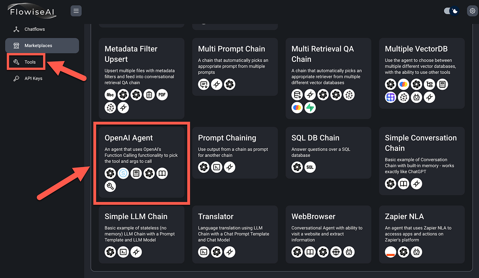
Task: Select the Calculator tool icon on OpenAI Agent card
Action: [x=136, y=173]
